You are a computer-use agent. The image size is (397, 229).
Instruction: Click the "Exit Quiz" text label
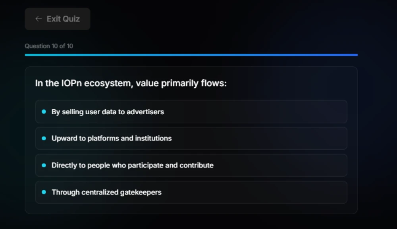click(63, 19)
